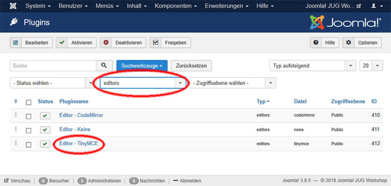391x186 pixels.
Task: Toggle status checkmark of Editor - CodeMirror
Action: [45, 116]
